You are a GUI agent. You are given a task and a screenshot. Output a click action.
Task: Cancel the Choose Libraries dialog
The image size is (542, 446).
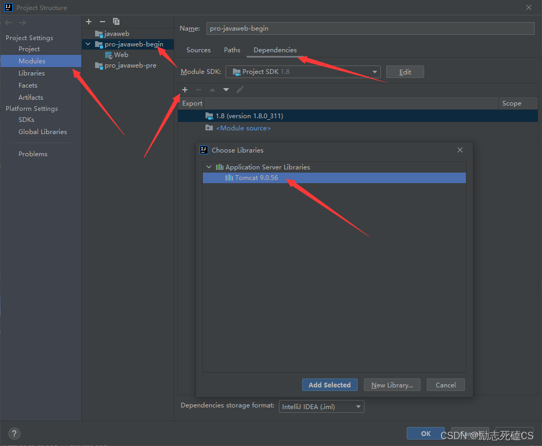[445, 385]
